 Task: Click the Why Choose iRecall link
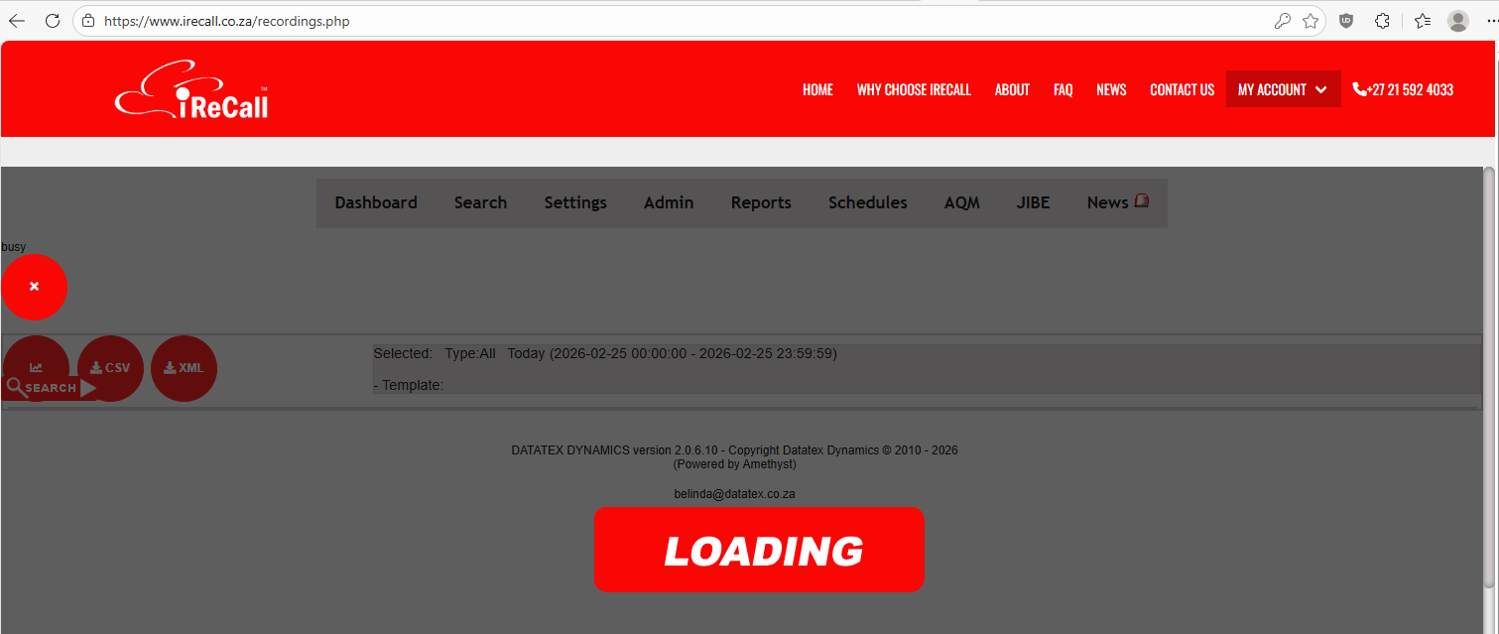(x=914, y=89)
